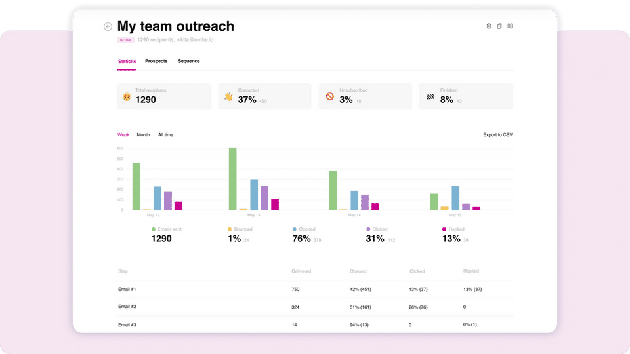630x354 pixels.
Task: Click the checkered flag Finished icon
Action: pos(430,96)
